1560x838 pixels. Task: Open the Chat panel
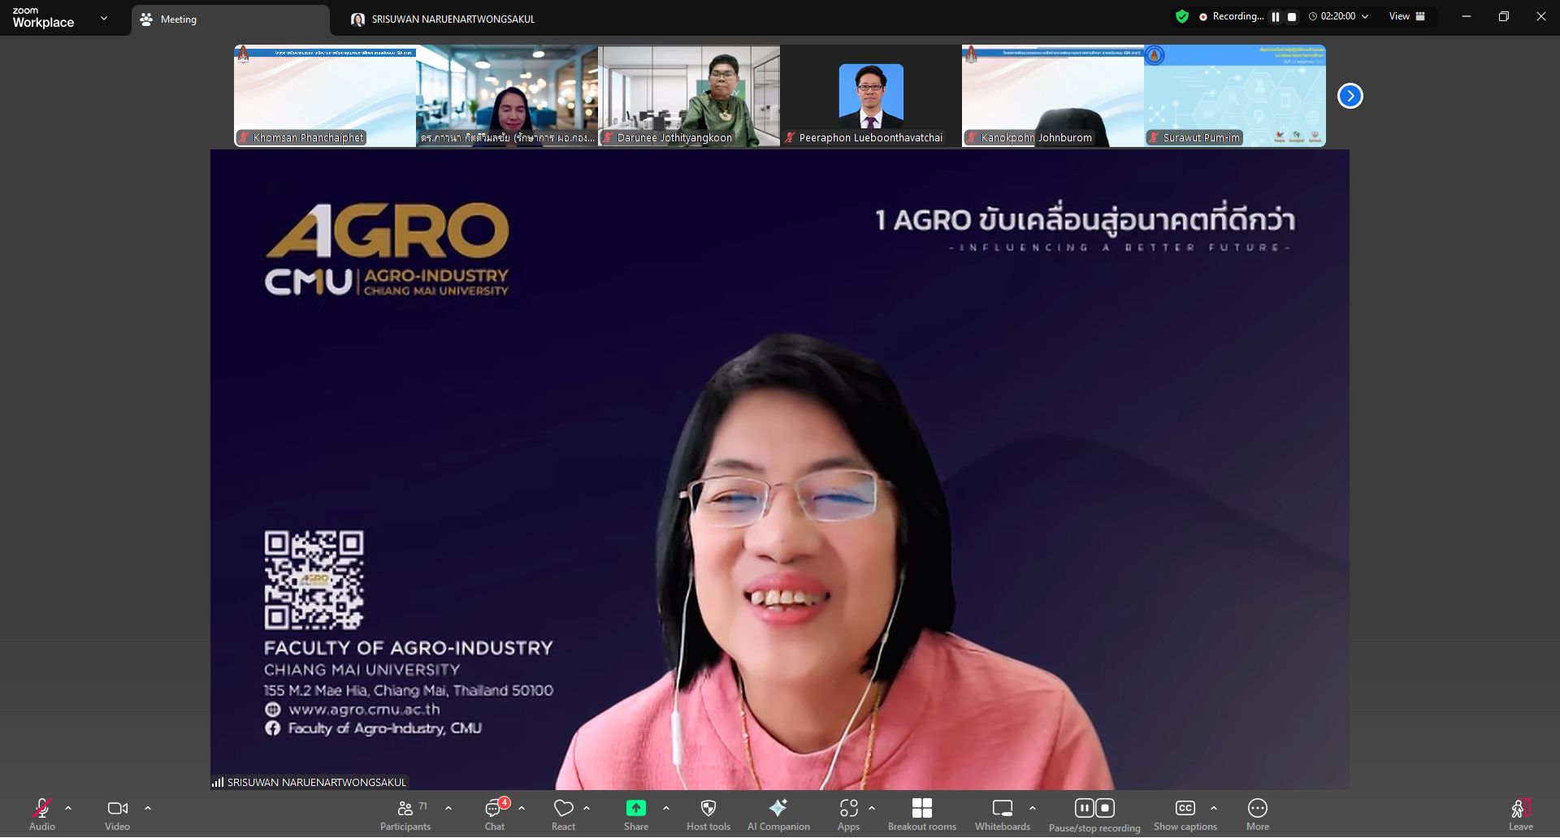(x=495, y=814)
